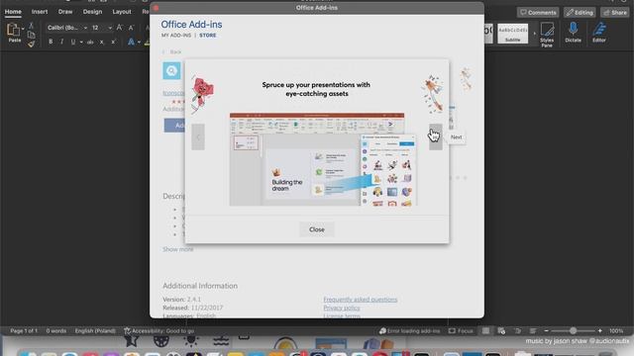
Task: Toggle Underline formatting
Action: [72, 42]
